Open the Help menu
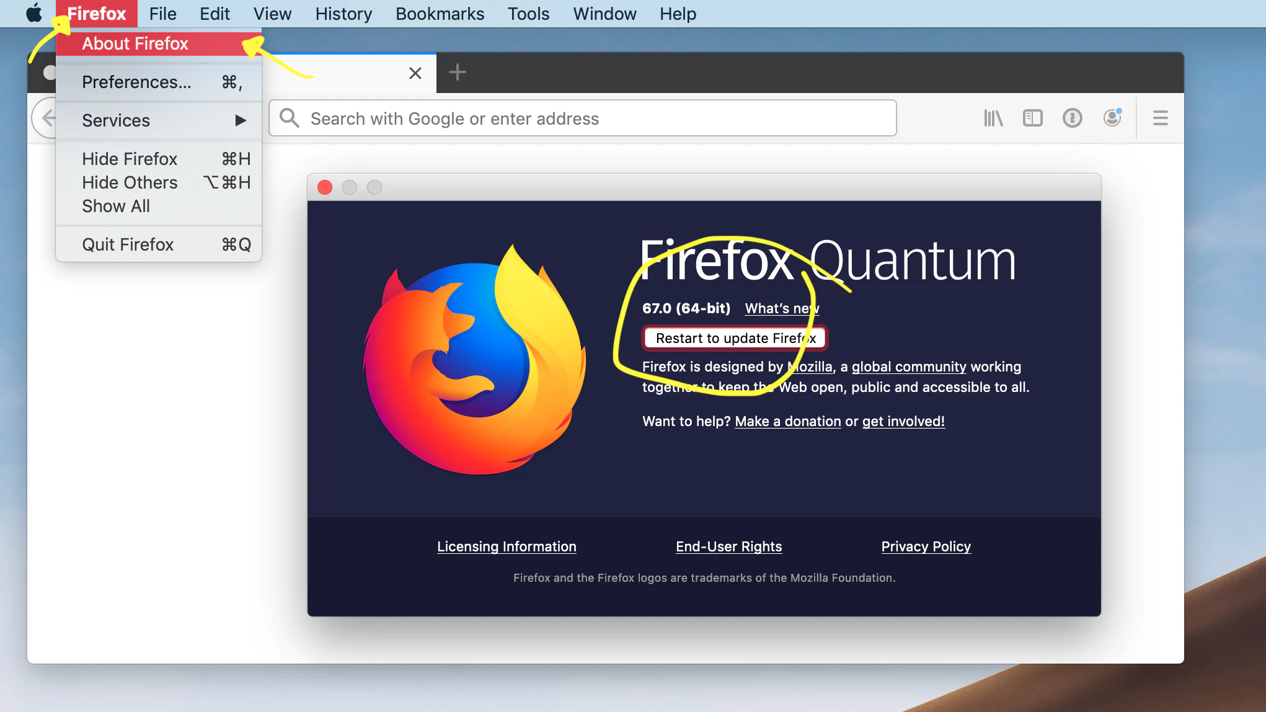Screen dimensions: 1266x712 click(x=678, y=14)
